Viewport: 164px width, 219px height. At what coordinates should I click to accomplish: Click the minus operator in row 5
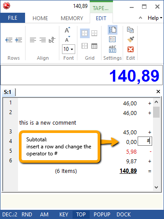[150, 152]
